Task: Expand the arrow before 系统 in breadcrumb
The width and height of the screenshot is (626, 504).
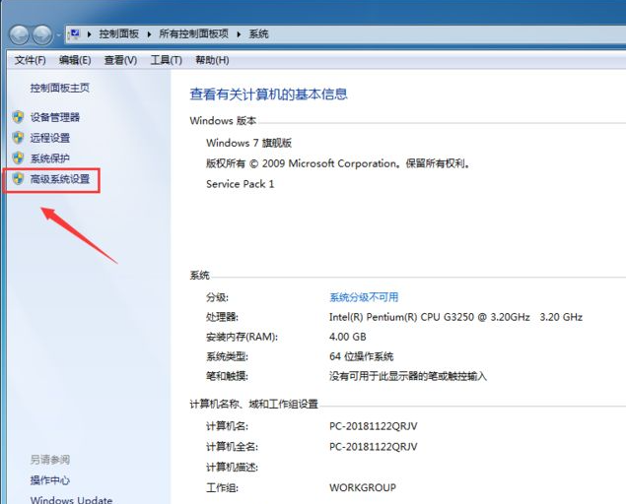Action: 239,34
